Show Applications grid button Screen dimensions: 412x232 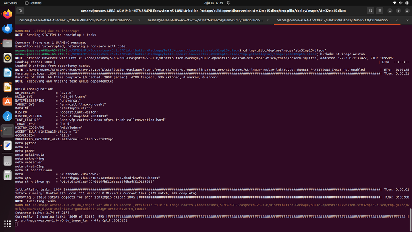point(7,224)
